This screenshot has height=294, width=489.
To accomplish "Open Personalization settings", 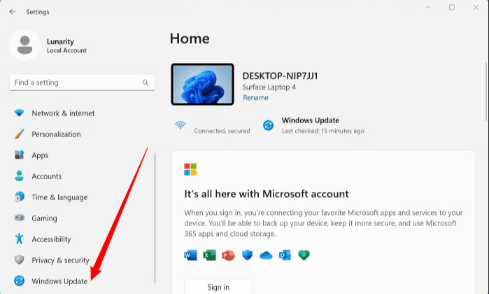I will click(56, 134).
